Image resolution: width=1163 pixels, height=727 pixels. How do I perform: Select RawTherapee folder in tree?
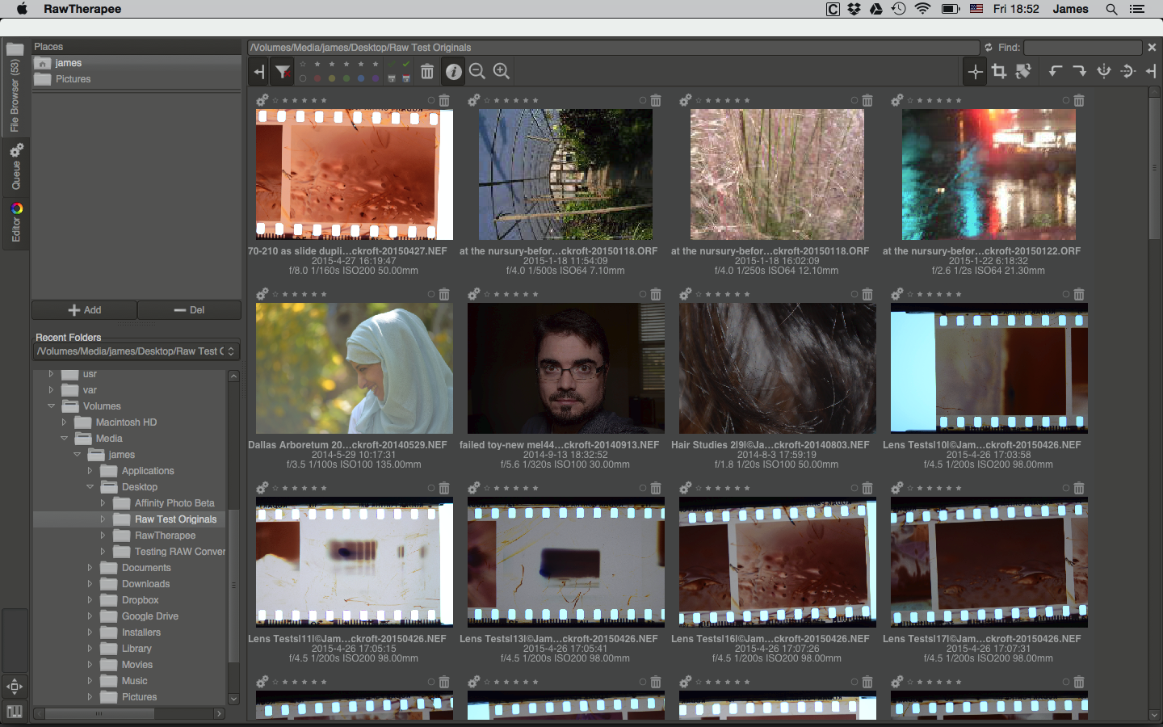165,536
